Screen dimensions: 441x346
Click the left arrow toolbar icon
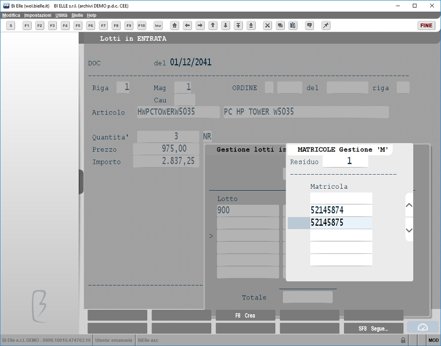[187, 25]
